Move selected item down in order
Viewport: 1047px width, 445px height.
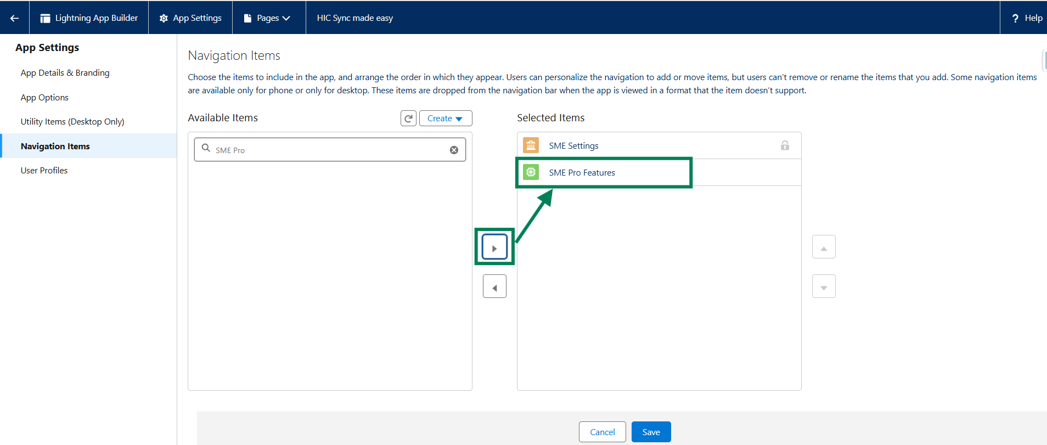pos(824,287)
